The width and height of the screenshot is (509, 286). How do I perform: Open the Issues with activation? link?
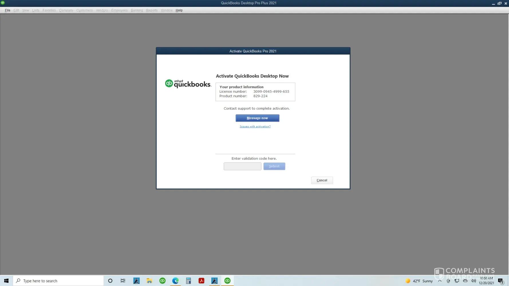click(x=255, y=126)
